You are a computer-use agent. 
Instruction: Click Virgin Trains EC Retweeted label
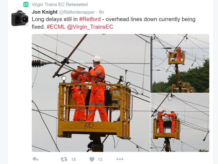pyautogui.click(x=60, y=4)
